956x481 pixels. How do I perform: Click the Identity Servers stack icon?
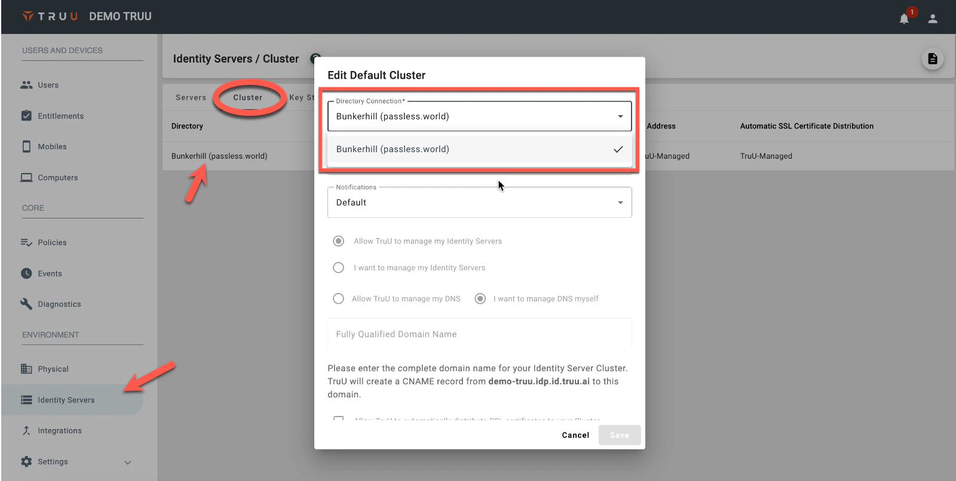pyautogui.click(x=26, y=400)
